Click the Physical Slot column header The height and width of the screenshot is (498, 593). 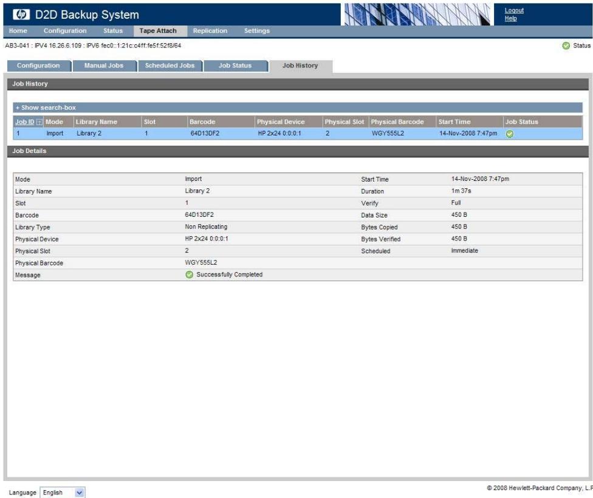[x=344, y=121]
